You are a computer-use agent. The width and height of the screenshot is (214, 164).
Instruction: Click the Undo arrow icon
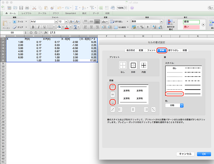59,8
